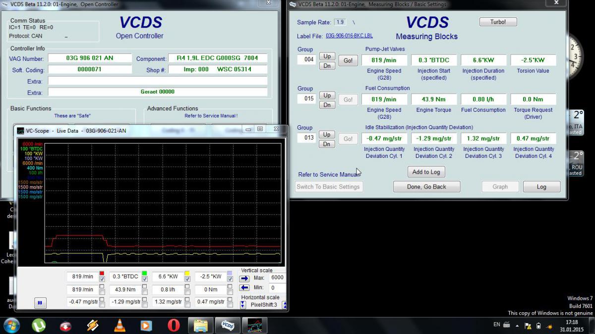Open the VC-Scope graph taskbar icon
This screenshot has width=595, height=334.
pyautogui.click(x=254, y=325)
